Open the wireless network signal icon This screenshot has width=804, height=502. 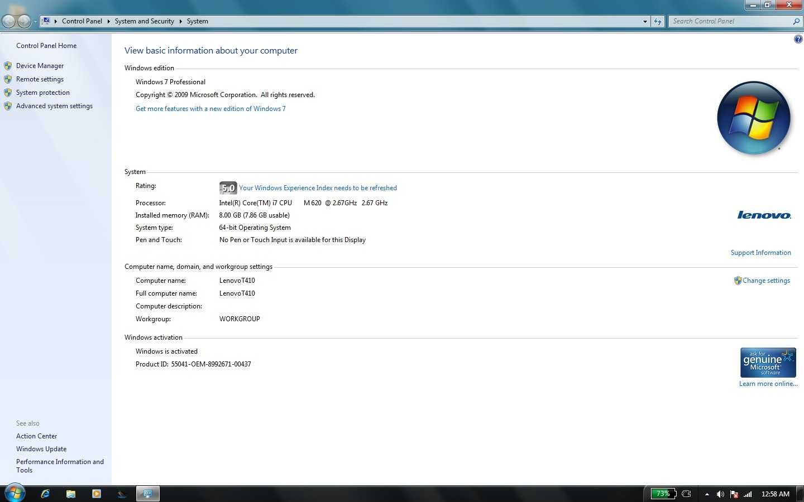[x=748, y=494]
